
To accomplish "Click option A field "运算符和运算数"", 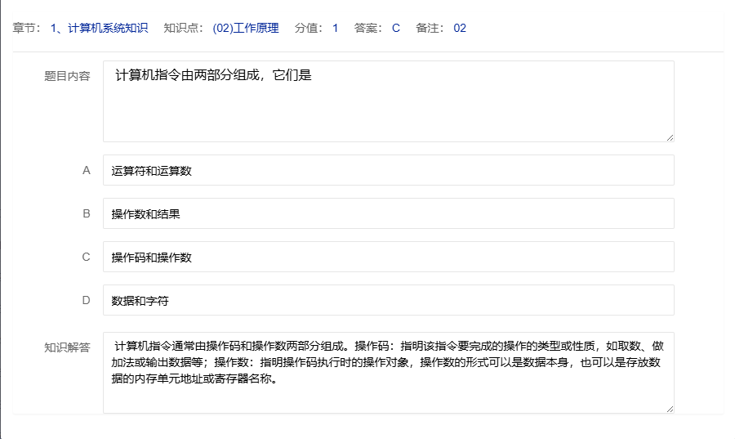I will pos(388,170).
